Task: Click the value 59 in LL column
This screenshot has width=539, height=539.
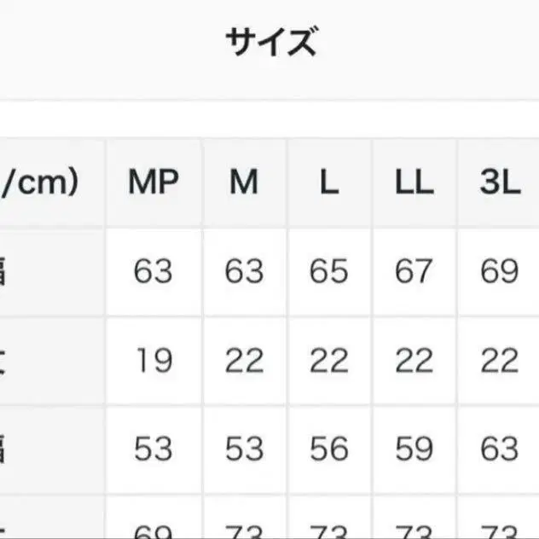Action: click(414, 449)
